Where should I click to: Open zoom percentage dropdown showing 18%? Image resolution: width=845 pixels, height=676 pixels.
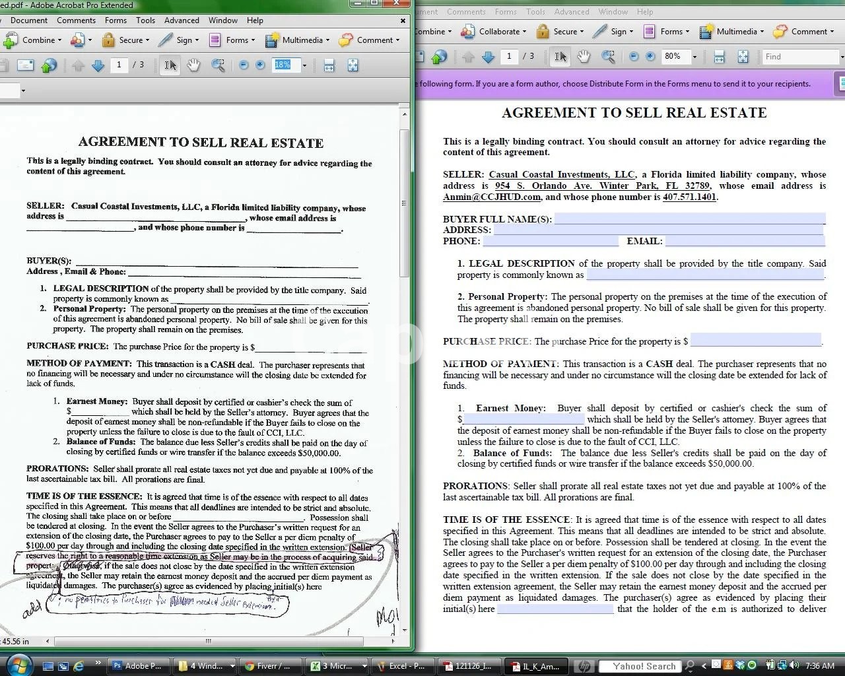[304, 65]
